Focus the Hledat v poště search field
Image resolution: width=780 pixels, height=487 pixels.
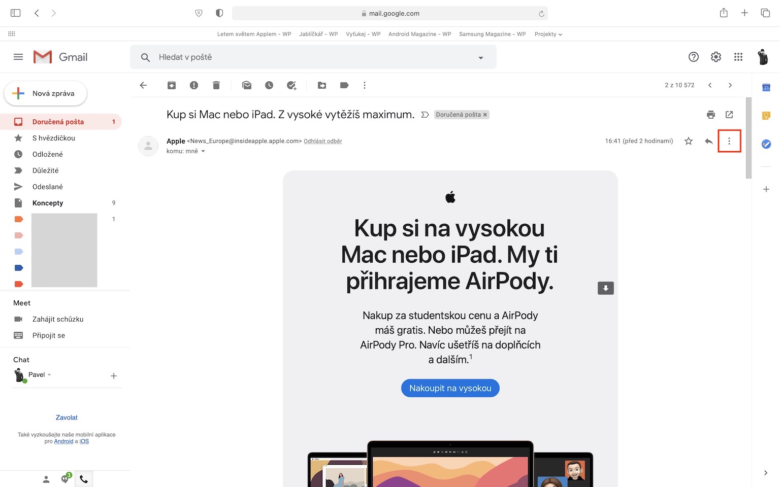(313, 57)
